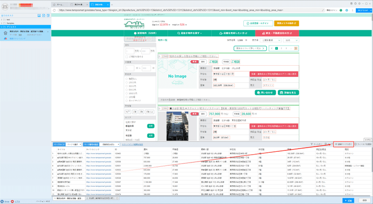This screenshot has height=204, width=373.
Task: Select the 3分以内 radio button
Action: point(126,86)
